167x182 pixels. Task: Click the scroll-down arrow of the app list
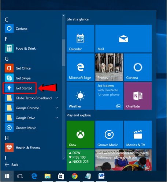pos(63,158)
